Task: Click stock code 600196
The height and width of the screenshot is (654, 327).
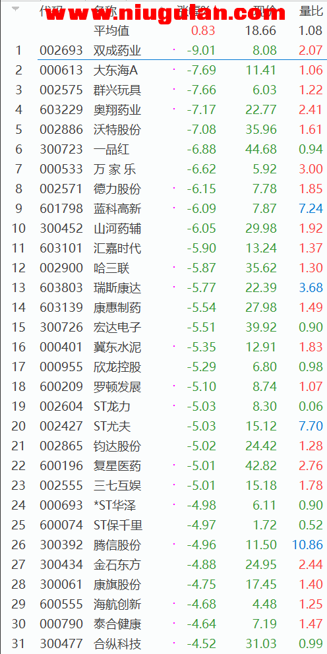Action: click(x=61, y=465)
